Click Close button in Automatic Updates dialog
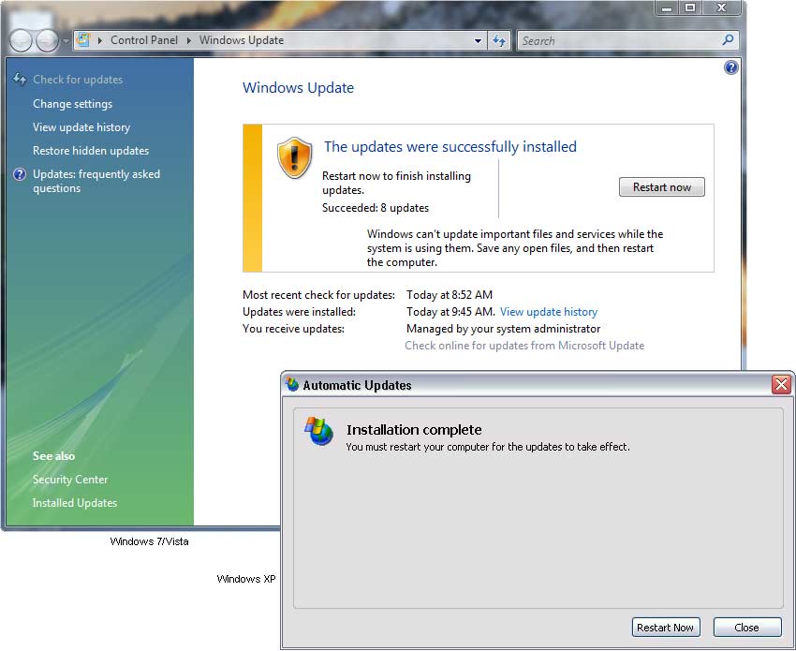 point(747,628)
